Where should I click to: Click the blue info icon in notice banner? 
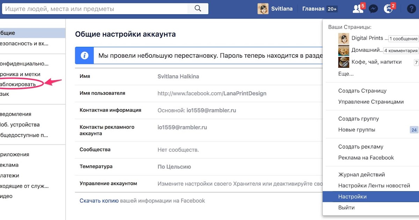(x=84, y=56)
